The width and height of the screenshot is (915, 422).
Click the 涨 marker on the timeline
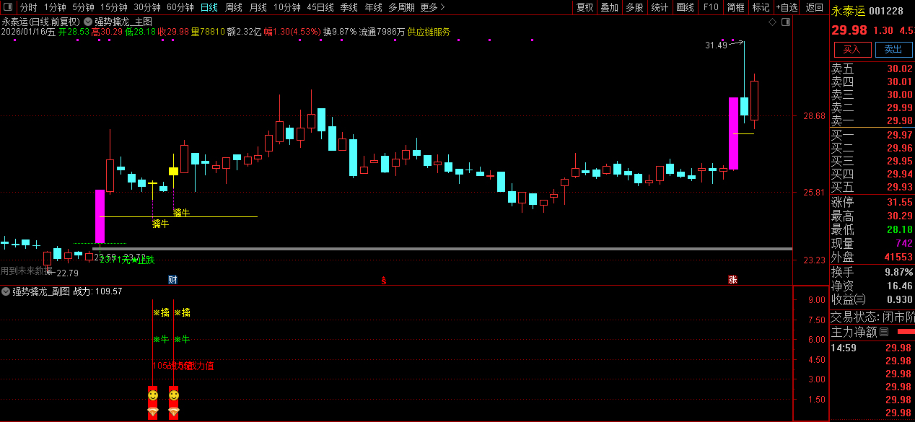732,280
